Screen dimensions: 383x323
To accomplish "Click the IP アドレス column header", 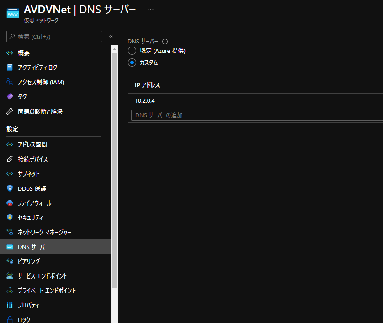I will pyautogui.click(x=147, y=85).
